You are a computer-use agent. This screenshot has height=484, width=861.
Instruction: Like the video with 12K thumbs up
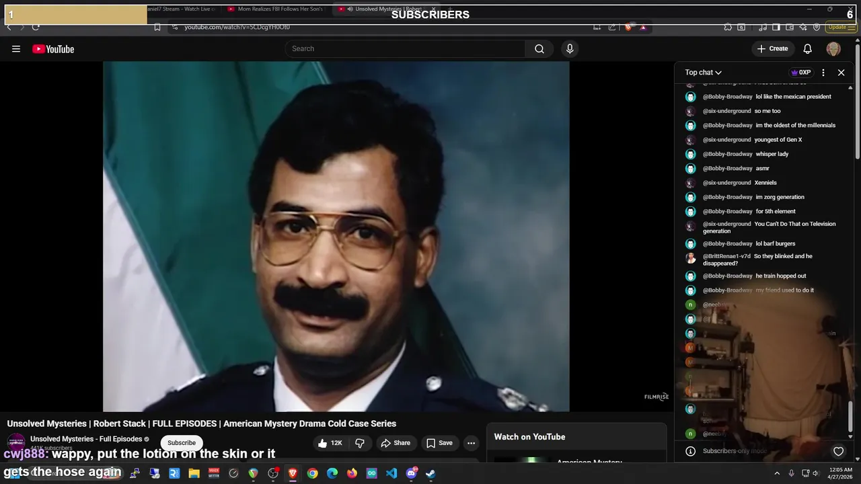pyautogui.click(x=330, y=443)
